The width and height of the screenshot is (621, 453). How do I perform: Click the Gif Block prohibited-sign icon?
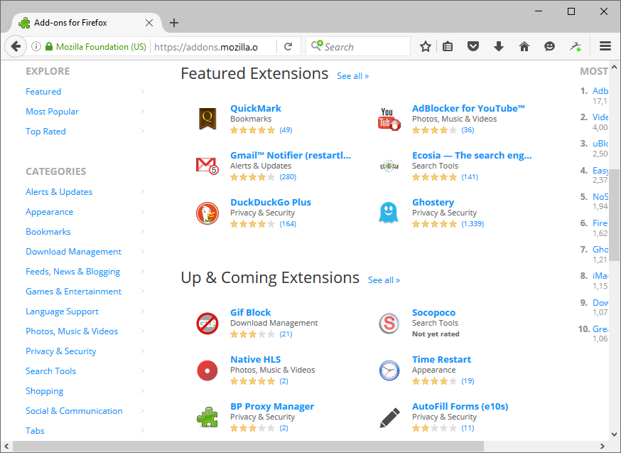click(207, 323)
